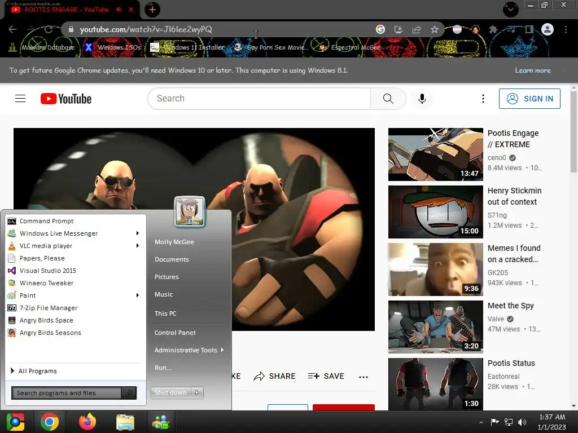Launch Winaero Tweaker
The image size is (578, 433).
point(76,283)
